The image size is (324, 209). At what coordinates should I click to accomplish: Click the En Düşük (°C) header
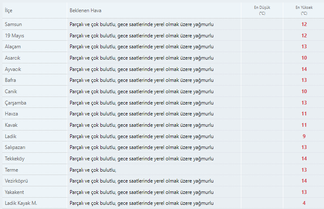click(x=262, y=10)
